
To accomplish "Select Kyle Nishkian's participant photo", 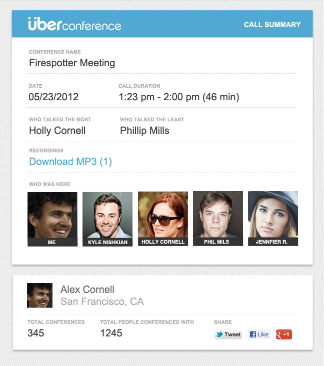I will coord(107,219).
